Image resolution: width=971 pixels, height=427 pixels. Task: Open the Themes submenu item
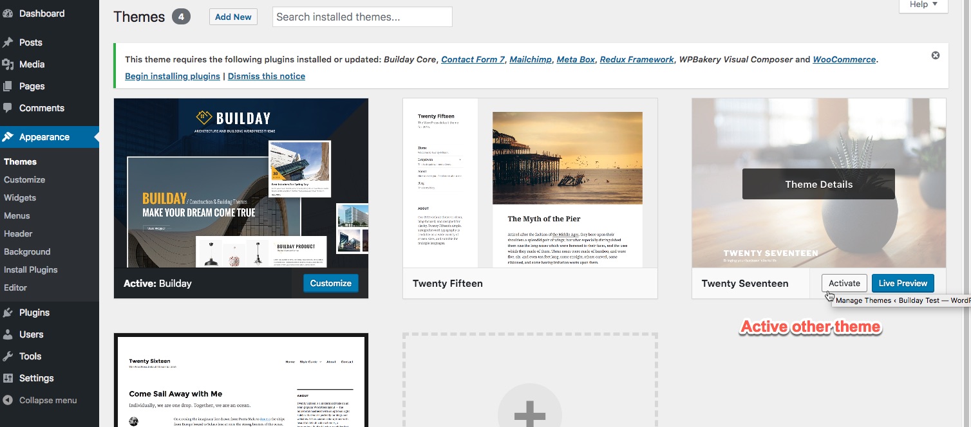point(20,161)
